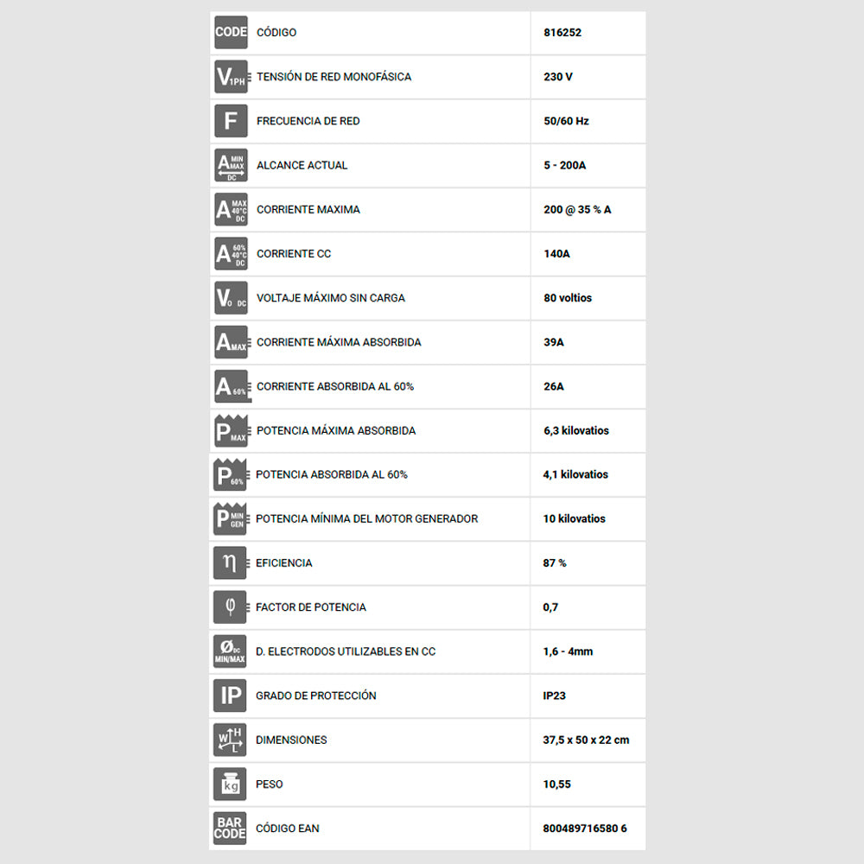The width and height of the screenshot is (864, 864).
Task: Click the CORRIENTE MÁXIMA ABSORBIDA label
Action: coord(339,342)
